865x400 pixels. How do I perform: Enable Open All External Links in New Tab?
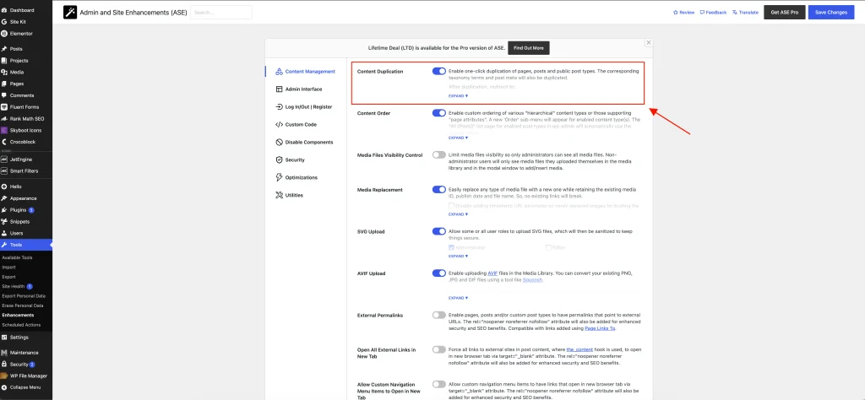439,349
